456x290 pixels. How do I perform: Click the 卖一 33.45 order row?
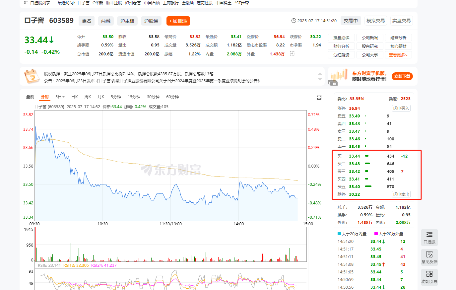pos(374,146)
